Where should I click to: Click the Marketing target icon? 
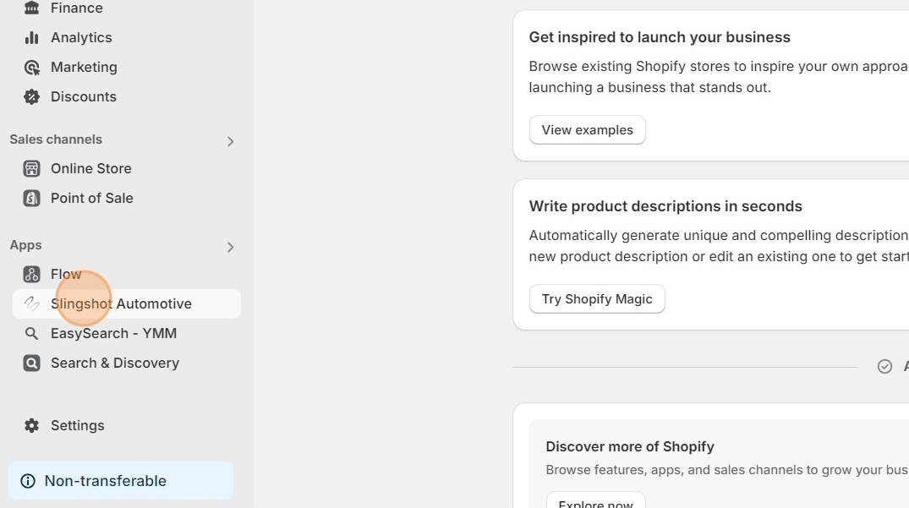tap(31, 68)
